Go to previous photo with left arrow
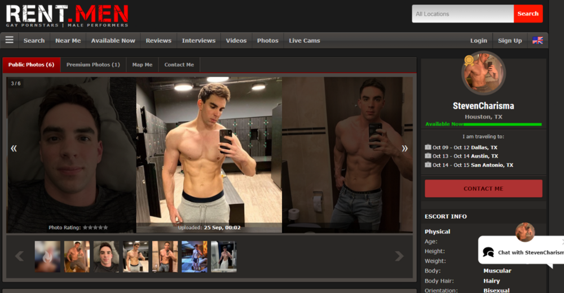 (x=14, y=148)
